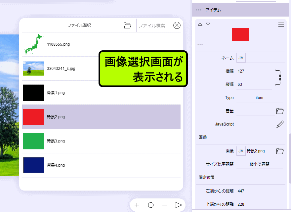291x212 pixels.
Task: Browse for image via 画像 folder icon
Action: [280, 151]
